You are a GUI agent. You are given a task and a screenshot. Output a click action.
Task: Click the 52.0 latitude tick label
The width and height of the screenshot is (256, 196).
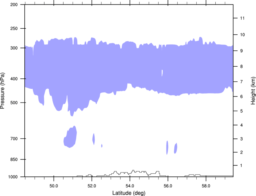tap(92, 186)
